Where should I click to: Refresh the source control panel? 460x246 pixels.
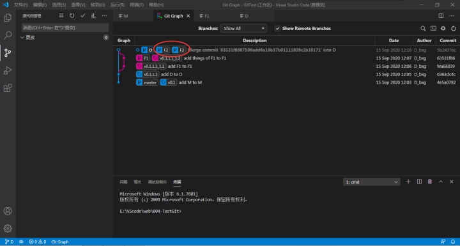pos(72,16)
